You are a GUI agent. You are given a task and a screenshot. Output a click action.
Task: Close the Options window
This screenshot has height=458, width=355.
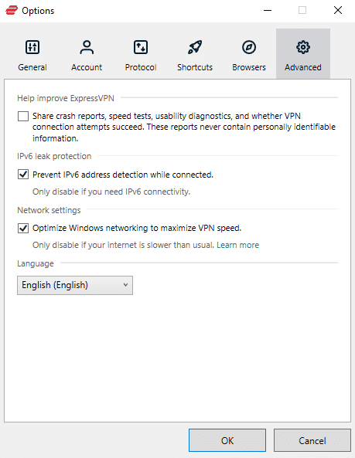pyautogui.click(x=338, y=11)
